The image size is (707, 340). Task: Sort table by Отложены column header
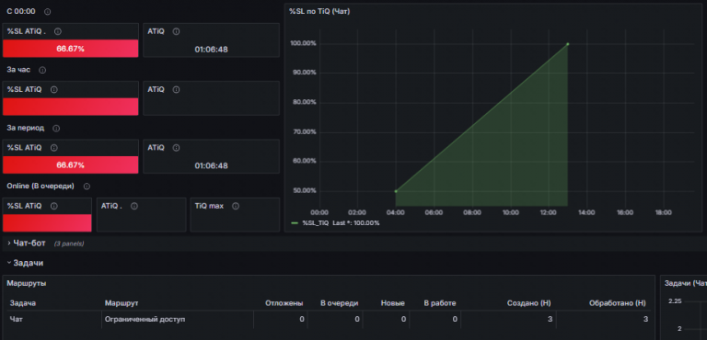click(x=284, y=303)
